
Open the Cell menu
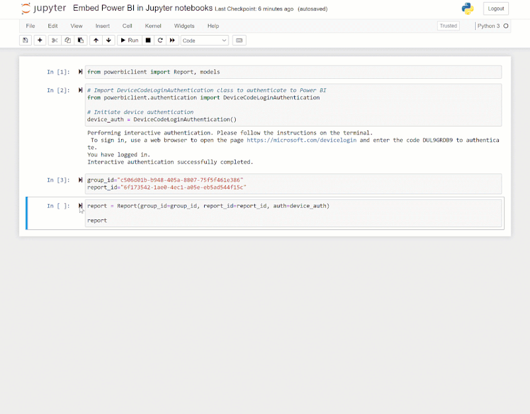(127, 26)
